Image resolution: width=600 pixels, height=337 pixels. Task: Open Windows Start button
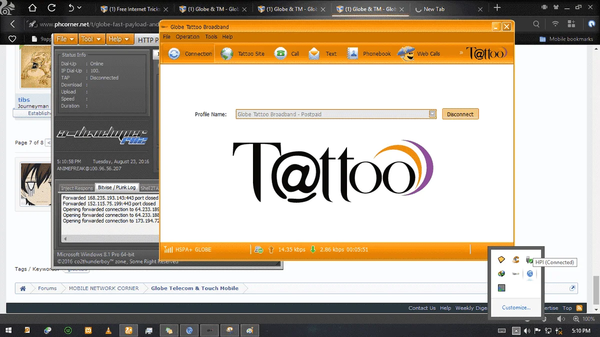pyautogui.click(x=9, y=330)
